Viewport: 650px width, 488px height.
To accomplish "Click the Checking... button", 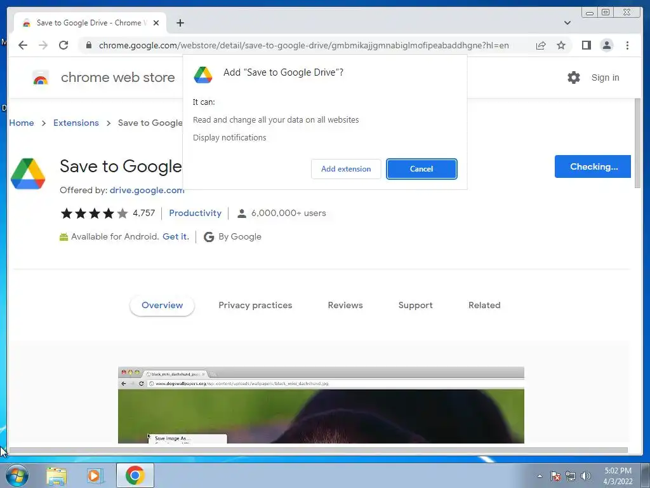I will (x=592, y=166).
